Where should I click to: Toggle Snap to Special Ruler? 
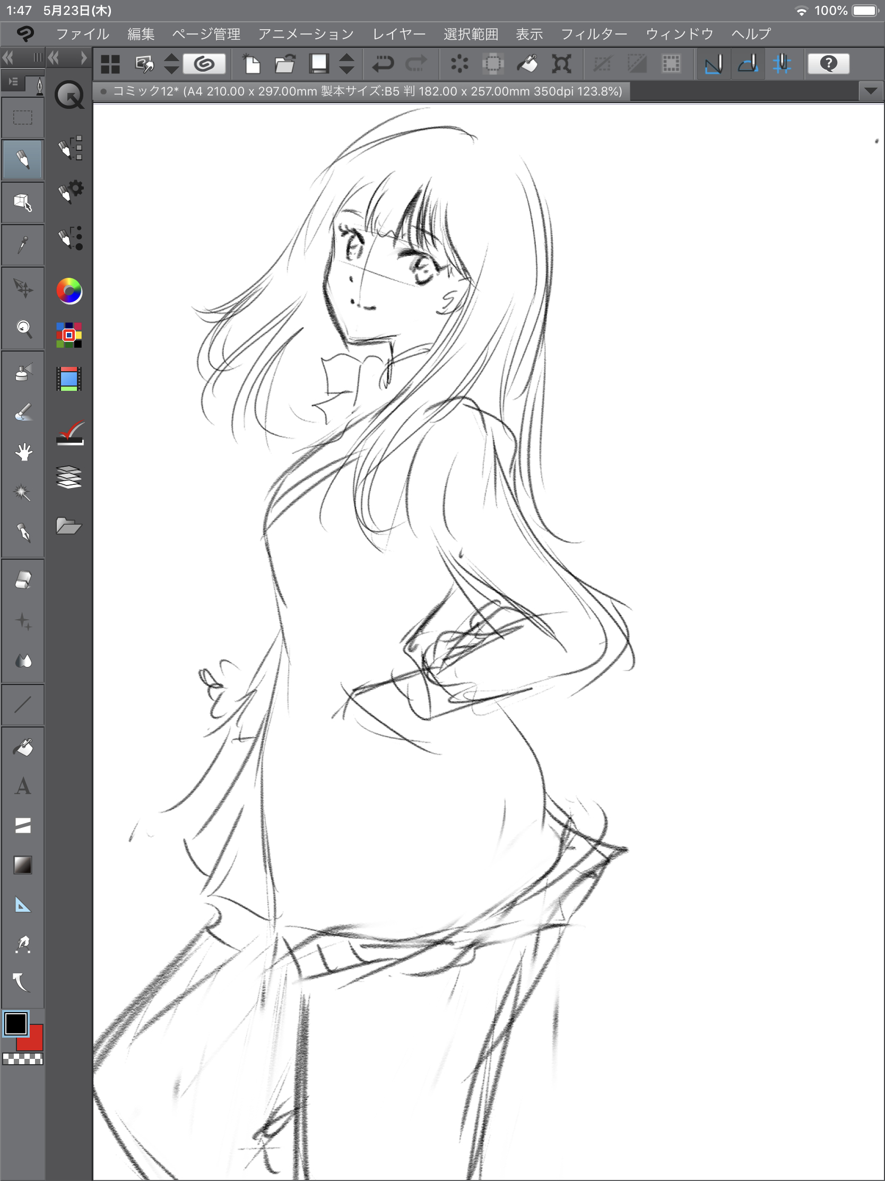(x=748, y=64)
